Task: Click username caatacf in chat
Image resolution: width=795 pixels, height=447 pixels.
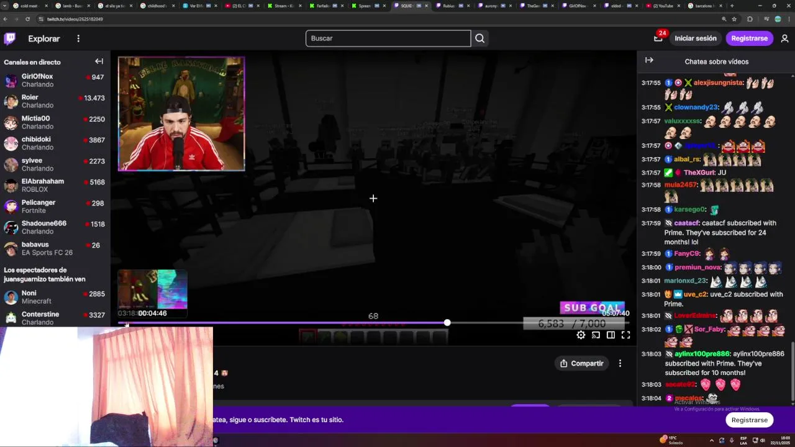Action: (x=686, y=223)
